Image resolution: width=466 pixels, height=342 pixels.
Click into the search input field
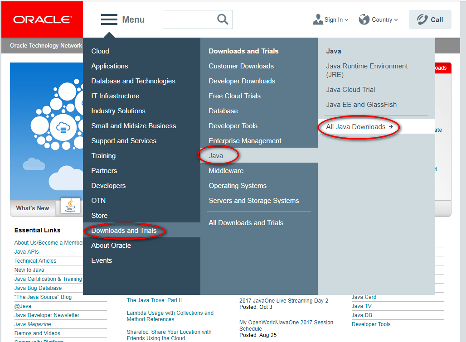(x=190, y=19)
